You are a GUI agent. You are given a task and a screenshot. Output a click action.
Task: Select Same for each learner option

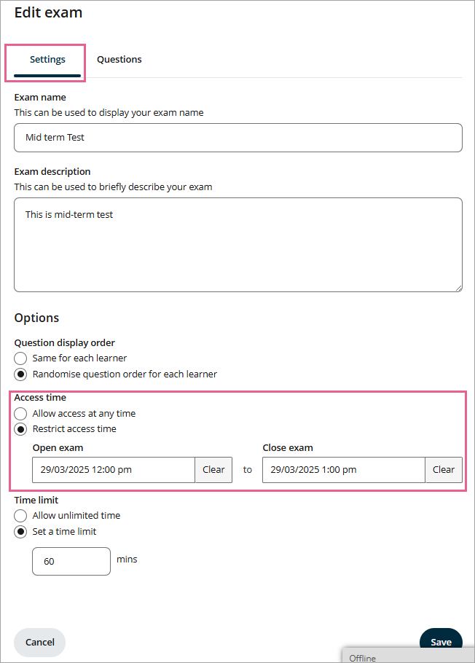(x=21, y=358)
